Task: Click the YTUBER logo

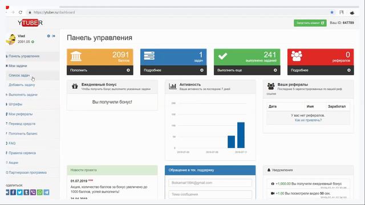Action: click(x=30, y=23)
